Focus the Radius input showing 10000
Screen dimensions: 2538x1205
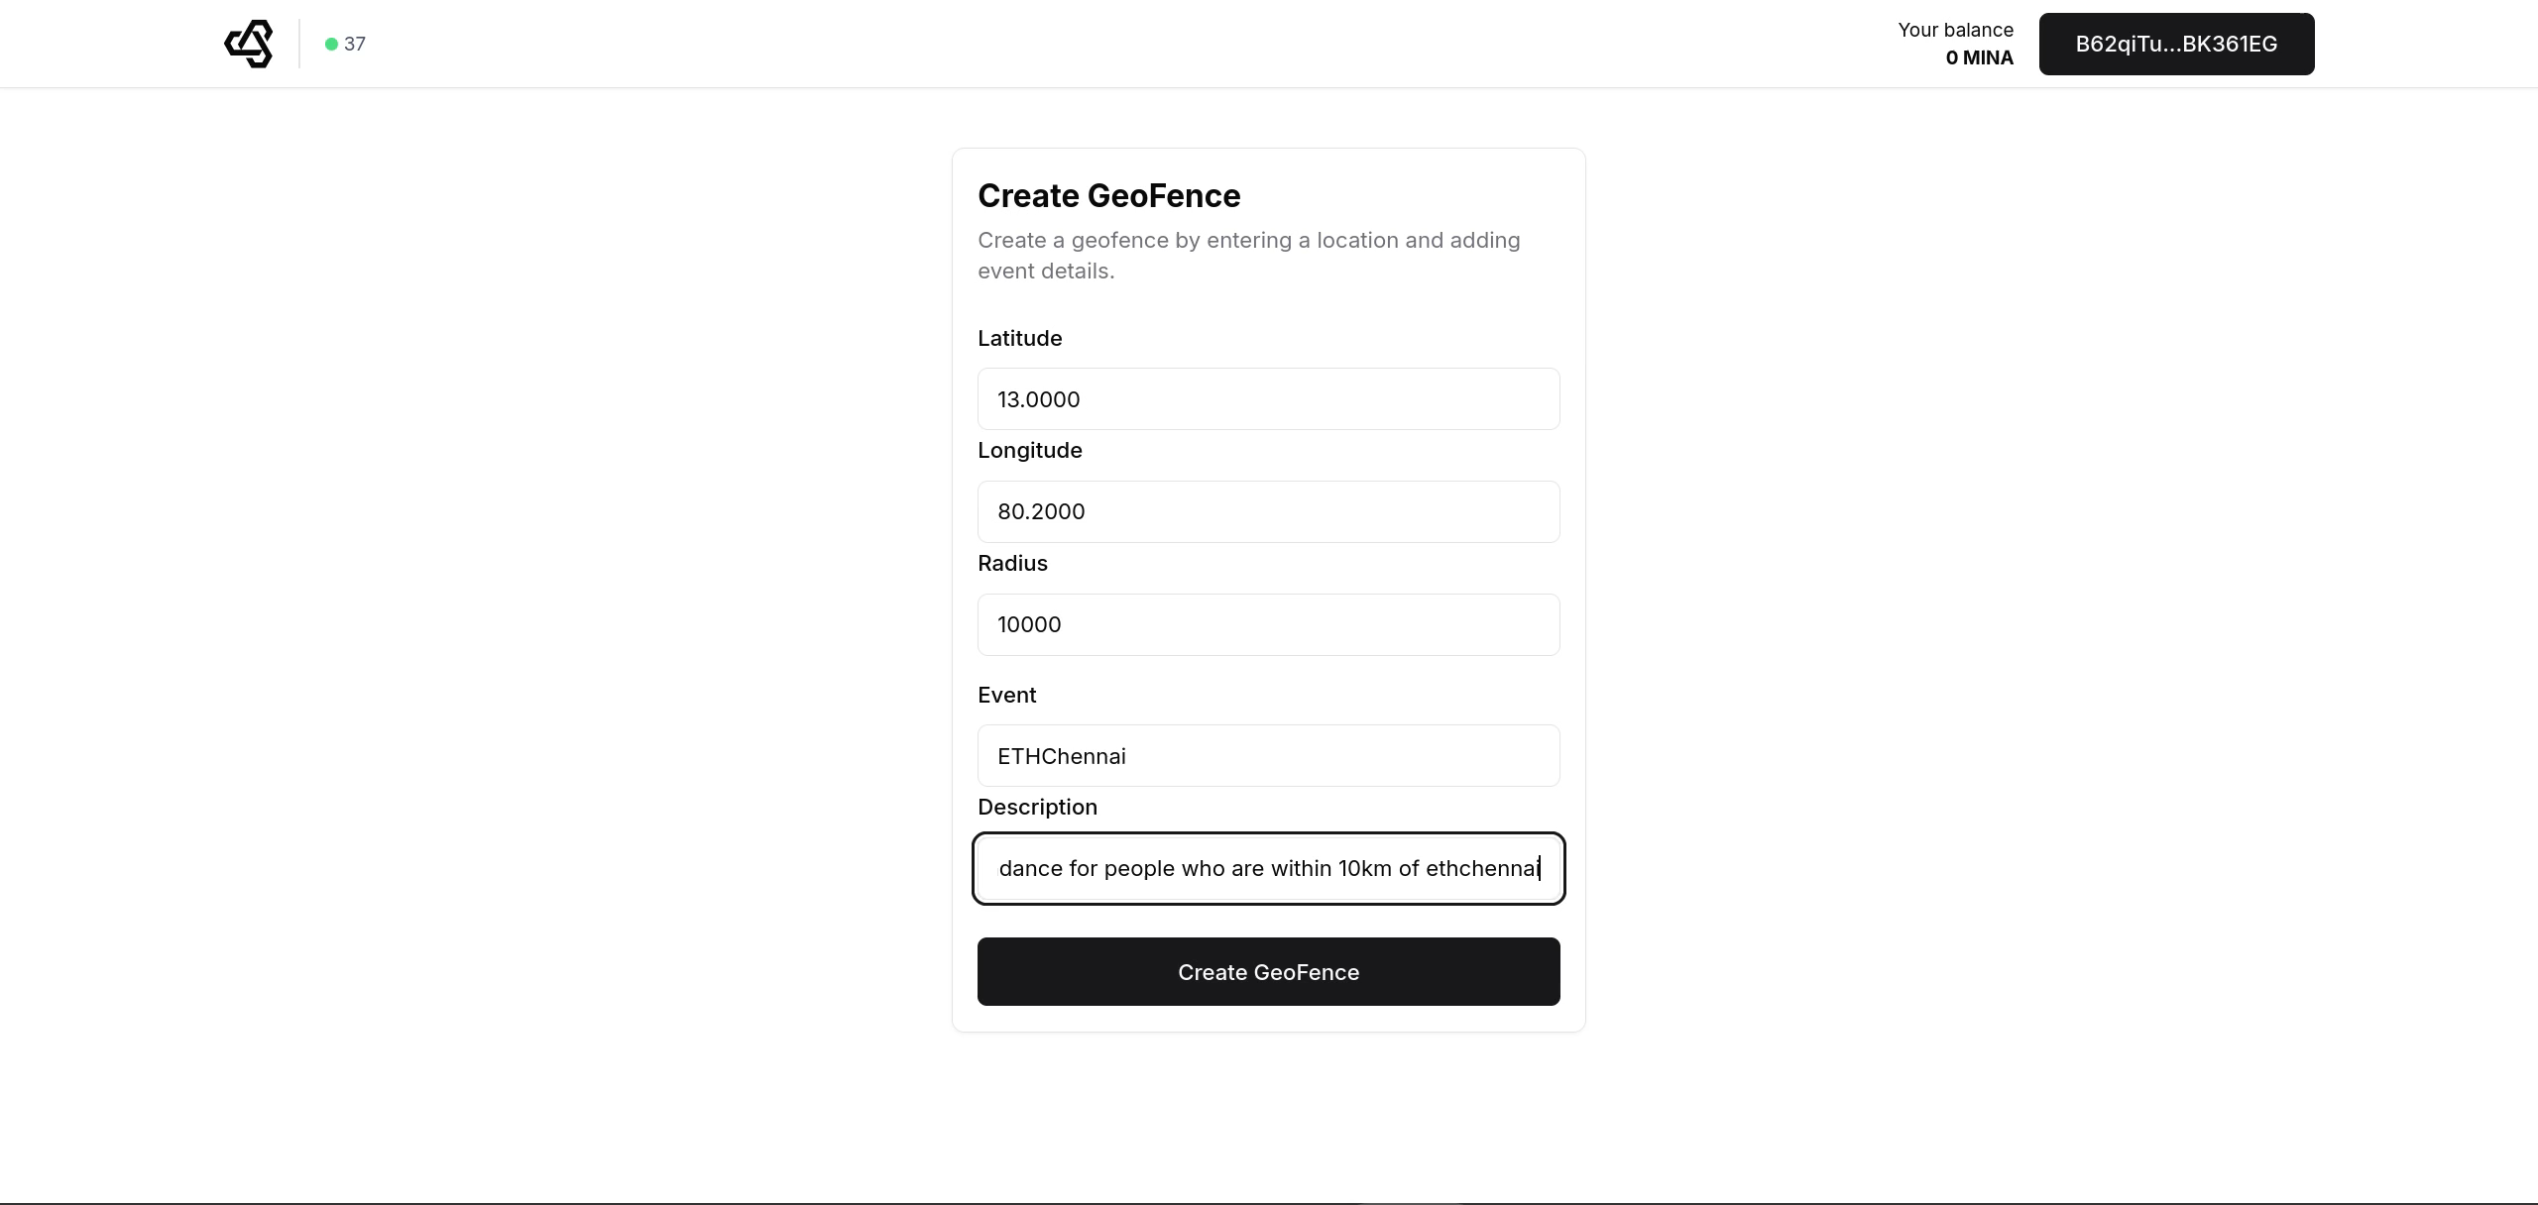coord(1268,624)
